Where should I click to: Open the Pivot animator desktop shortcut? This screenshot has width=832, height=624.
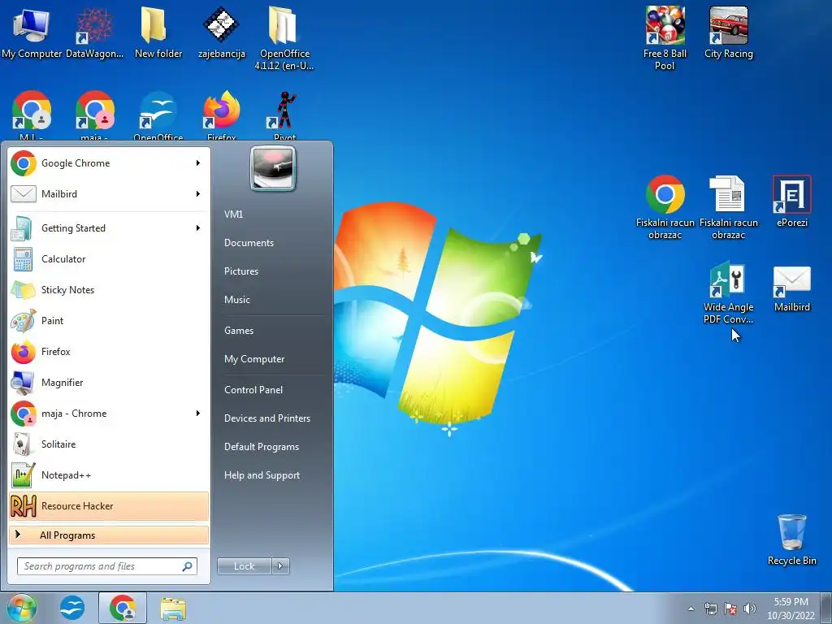(x=284, y=115)
